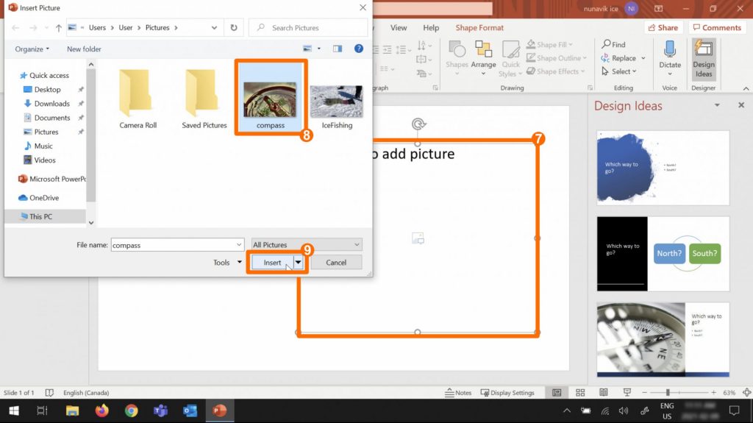Image resolution: width=753 pixels, height=423 pixels.
Task: Click the Cancel button
Action: click(336, 263)
